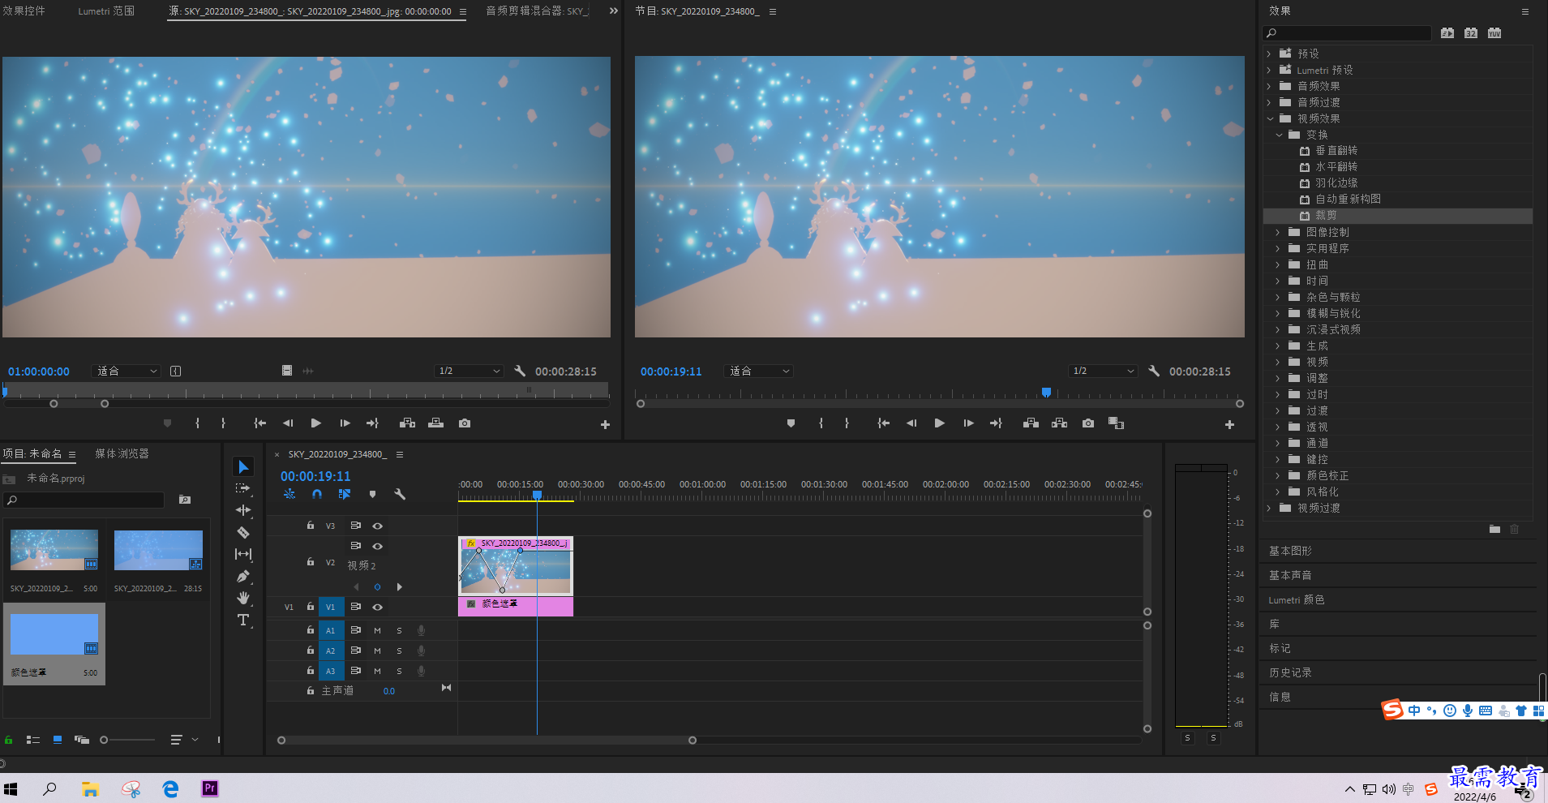Open timeline display settings wrench
Screen dimensions: 1548x803
click(400, 494)
